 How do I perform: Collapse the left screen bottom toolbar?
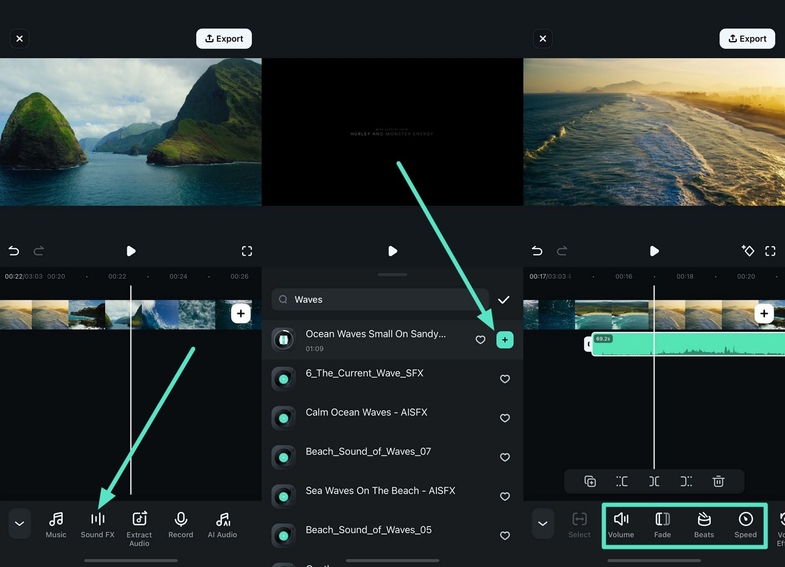19,523
